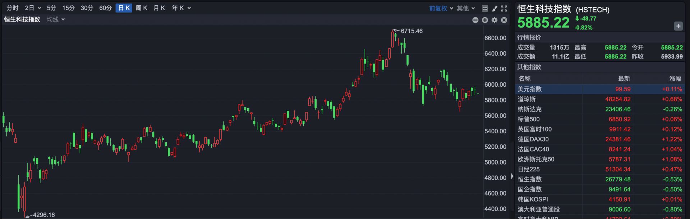This screenshot has width=690, height=219.
Task: Switch to 分时 intraday tab
Action: point(13,8)
